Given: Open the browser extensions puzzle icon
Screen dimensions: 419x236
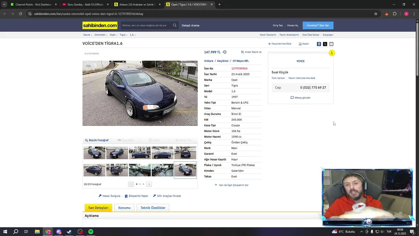Looking at the screenshot, I should (x=395, y=14).
